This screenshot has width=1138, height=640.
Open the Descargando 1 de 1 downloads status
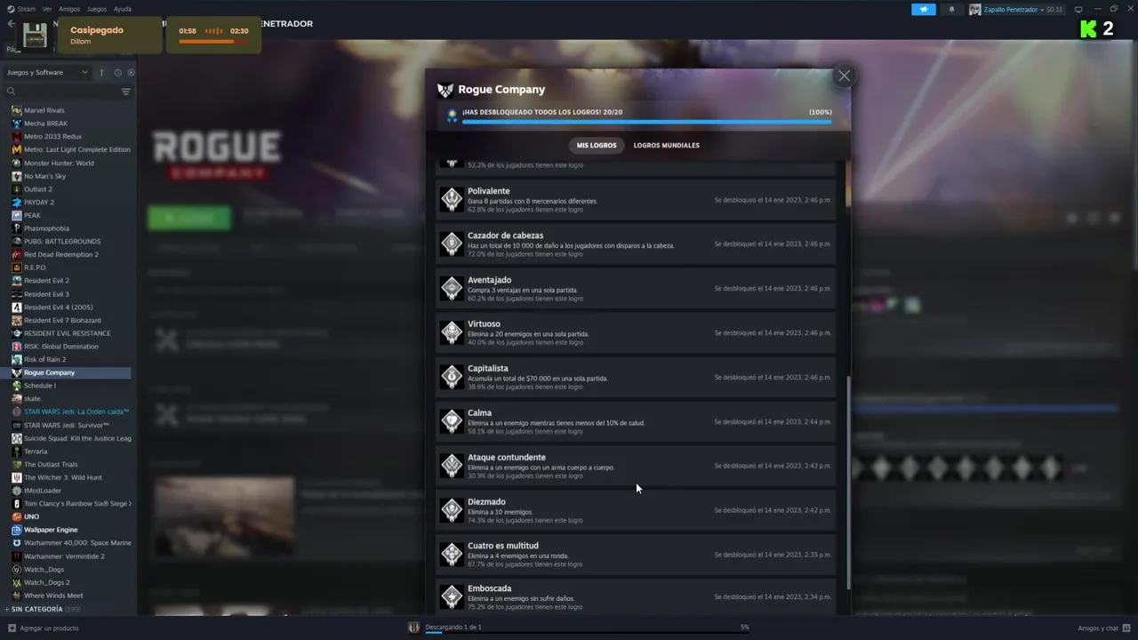point(453,628)
